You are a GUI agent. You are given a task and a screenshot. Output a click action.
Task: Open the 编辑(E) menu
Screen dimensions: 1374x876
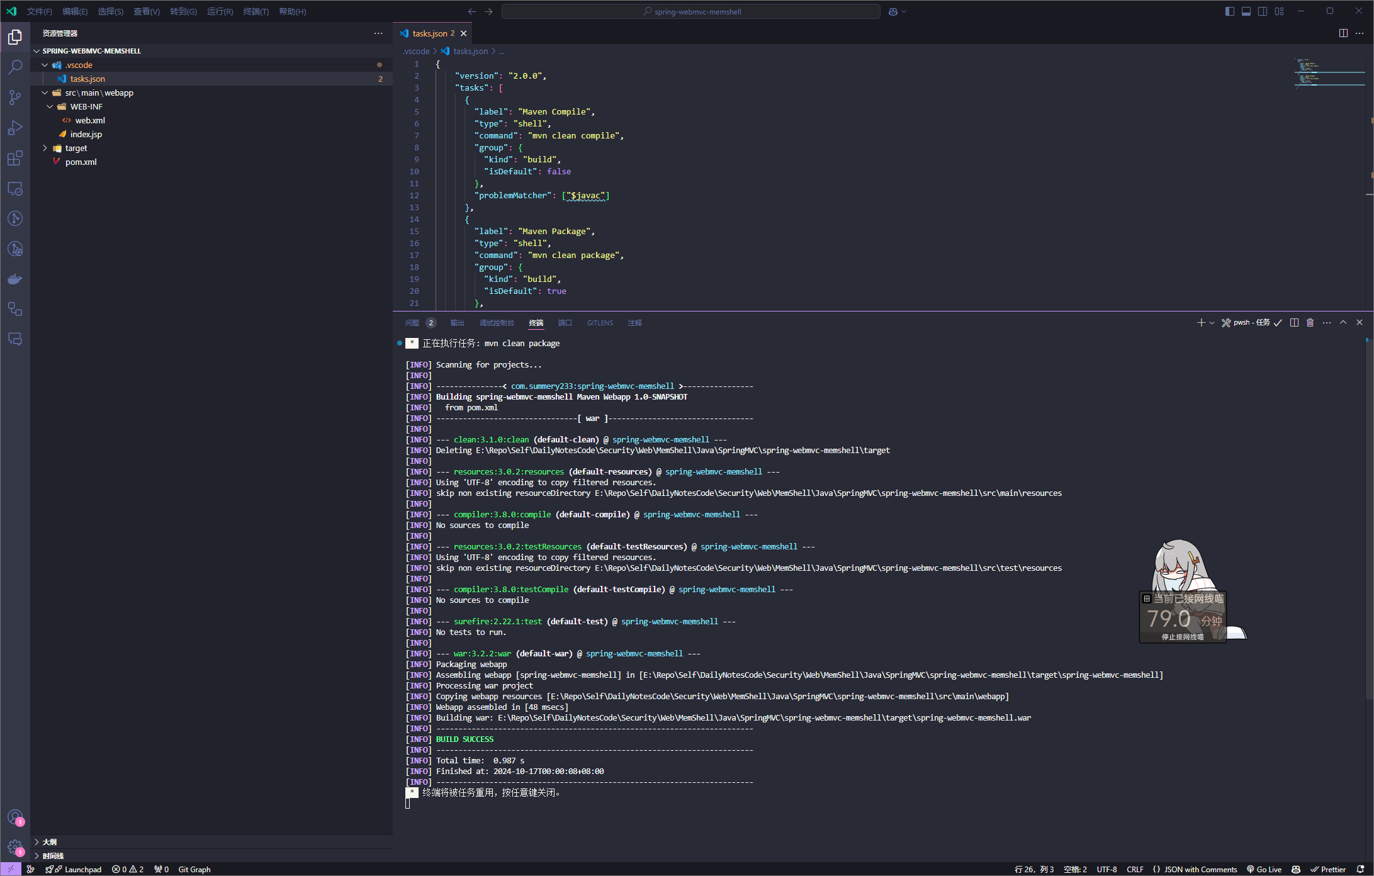(75, 11)
